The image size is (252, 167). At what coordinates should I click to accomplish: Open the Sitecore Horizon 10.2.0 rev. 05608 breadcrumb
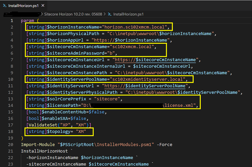pyautogui.click(x=73, y=14)
